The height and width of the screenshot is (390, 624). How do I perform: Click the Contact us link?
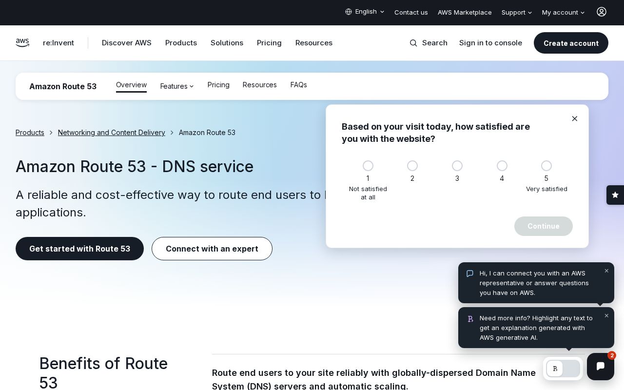(411, 12)
